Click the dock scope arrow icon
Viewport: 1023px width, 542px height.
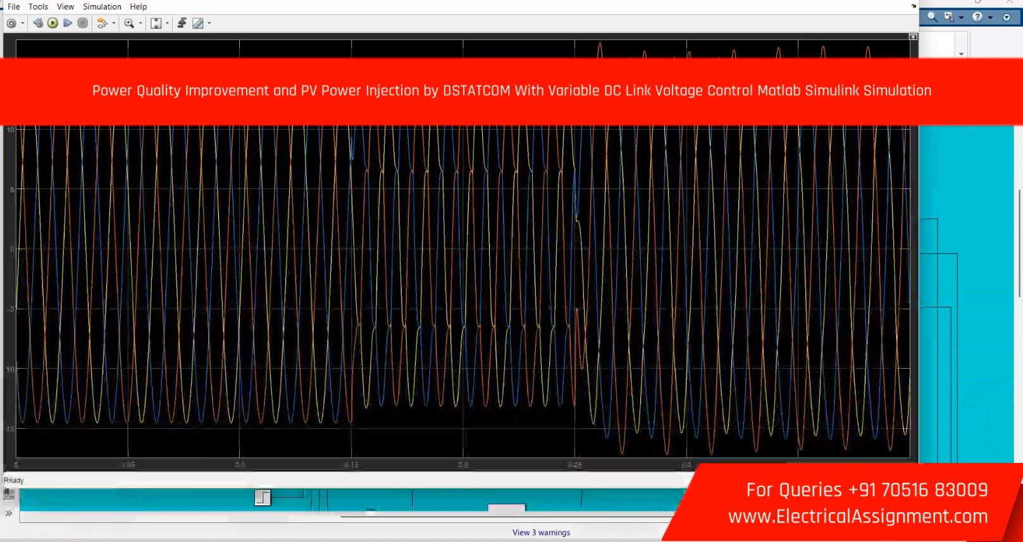click(914, 6)
